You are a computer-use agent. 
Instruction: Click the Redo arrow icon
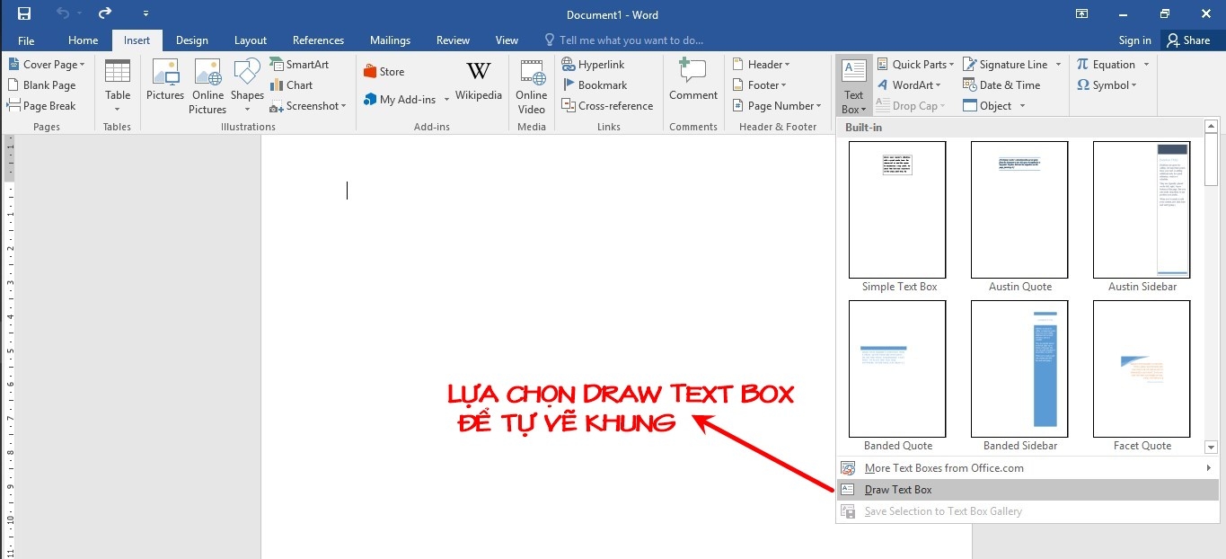click(x=105, y=13)
